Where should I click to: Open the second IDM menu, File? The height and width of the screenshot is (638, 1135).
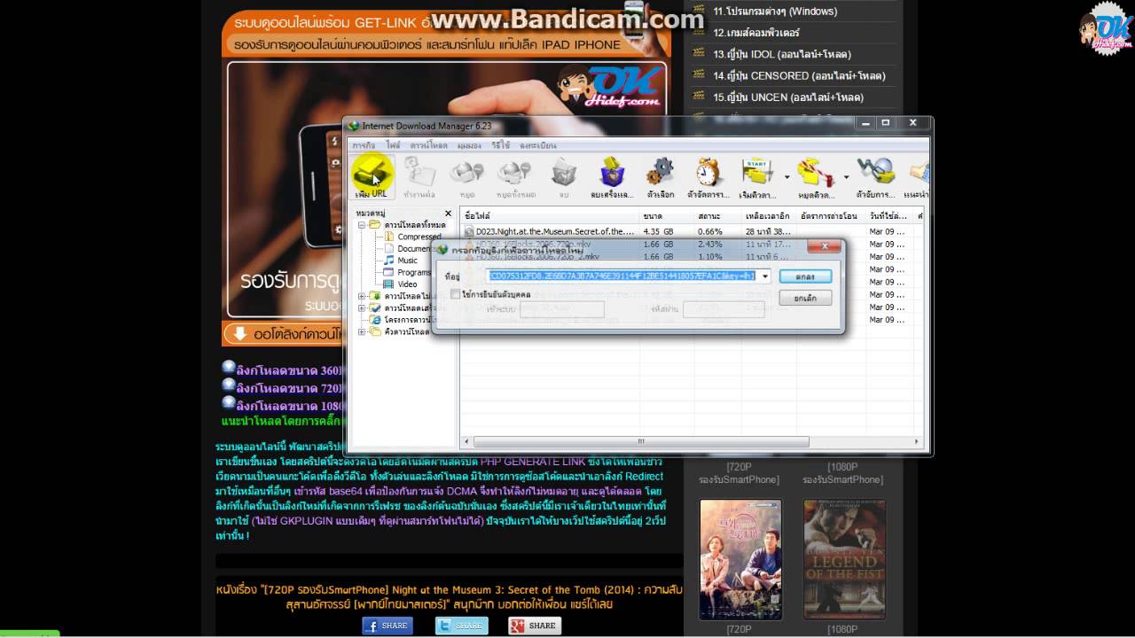coord(393,145)
